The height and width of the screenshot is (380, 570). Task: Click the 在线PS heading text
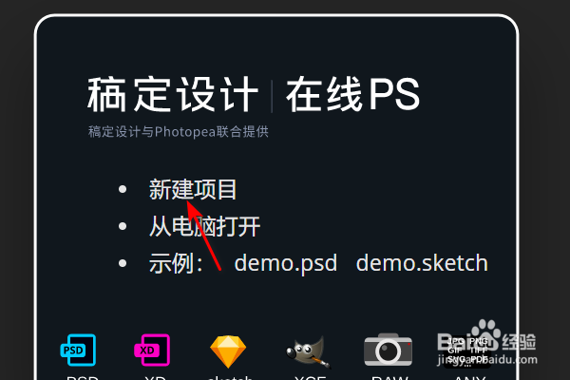pyautogui.click(x=353, y=94)
